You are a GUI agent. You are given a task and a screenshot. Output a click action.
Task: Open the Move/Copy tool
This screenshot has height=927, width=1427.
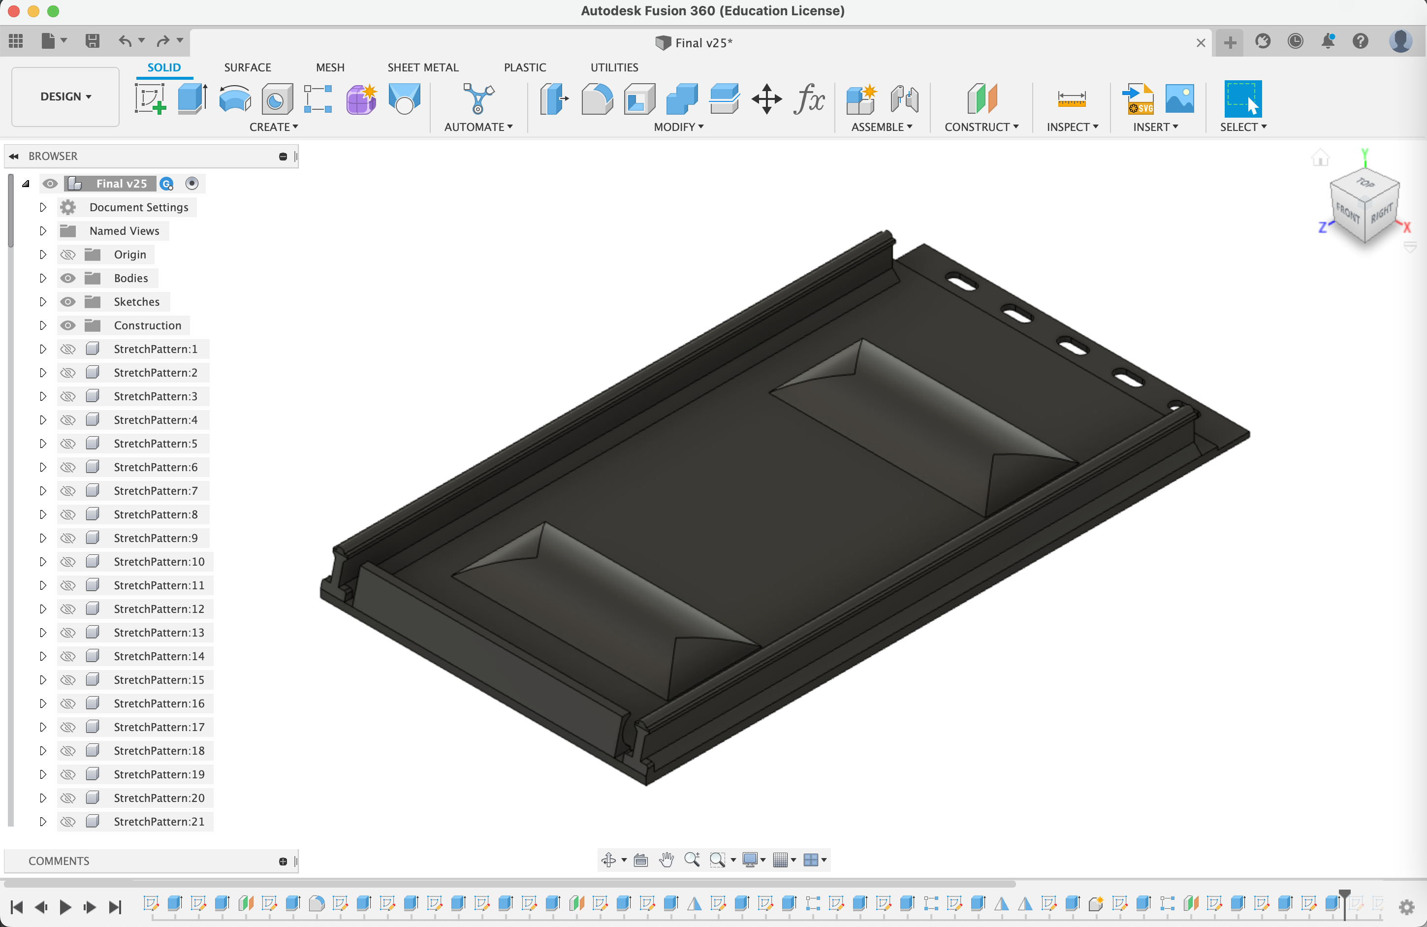click(x=766, y=99)
